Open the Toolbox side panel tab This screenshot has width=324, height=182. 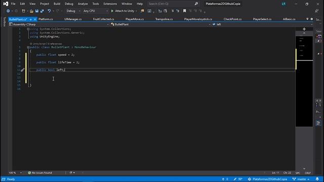point(5,22)
